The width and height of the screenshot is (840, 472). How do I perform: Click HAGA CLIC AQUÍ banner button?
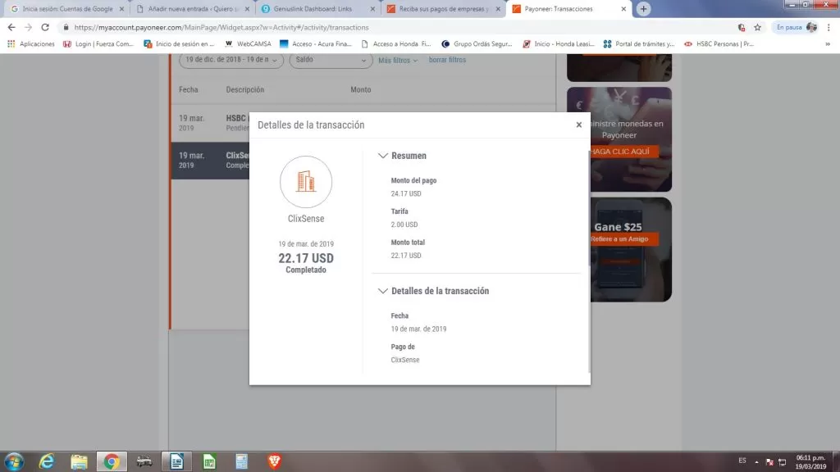[x=624, y=152]
